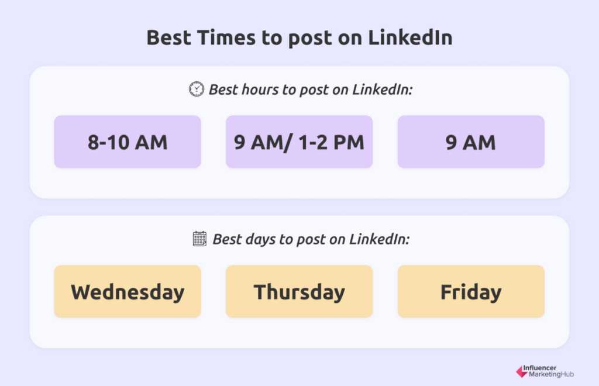Click the '1-2 PM' portion of middle box

click(x=331, y=142)
